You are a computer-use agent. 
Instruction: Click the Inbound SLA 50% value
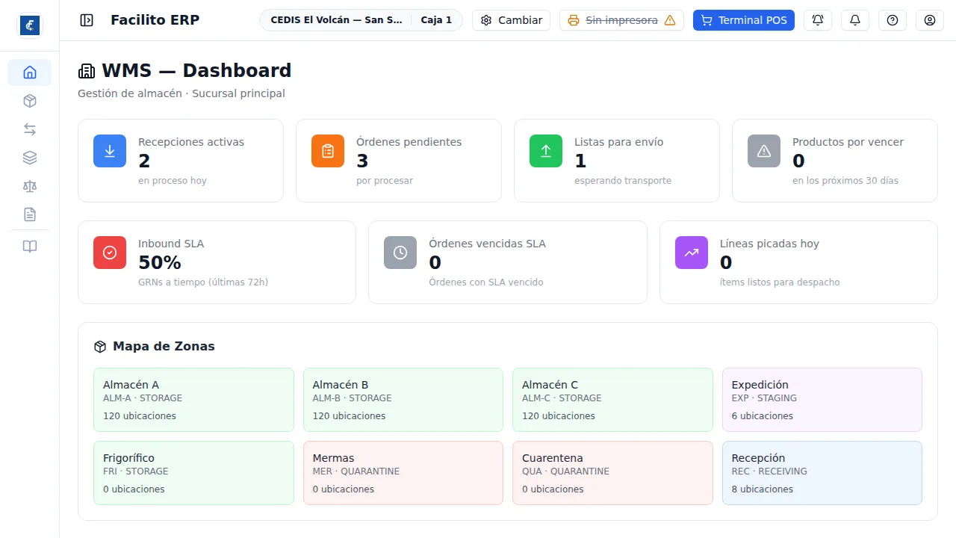tap(160, 262)
